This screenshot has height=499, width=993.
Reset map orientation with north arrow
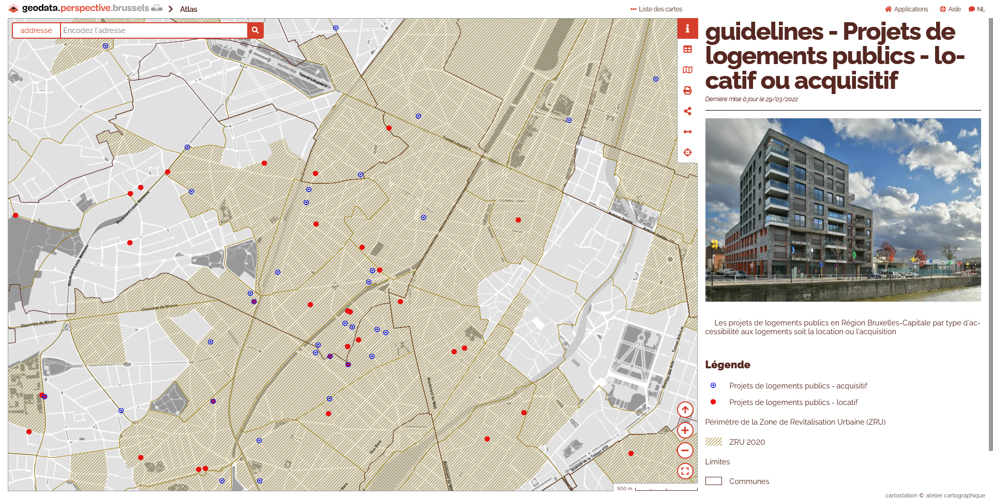coord(685,410)
